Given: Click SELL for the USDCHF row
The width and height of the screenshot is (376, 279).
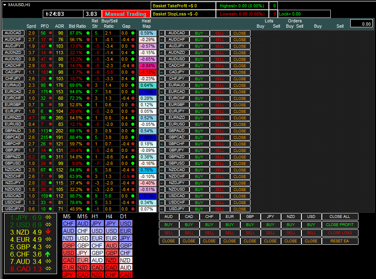Looking at the screenshot, I should pyautogui.click(x=220, y=202).
